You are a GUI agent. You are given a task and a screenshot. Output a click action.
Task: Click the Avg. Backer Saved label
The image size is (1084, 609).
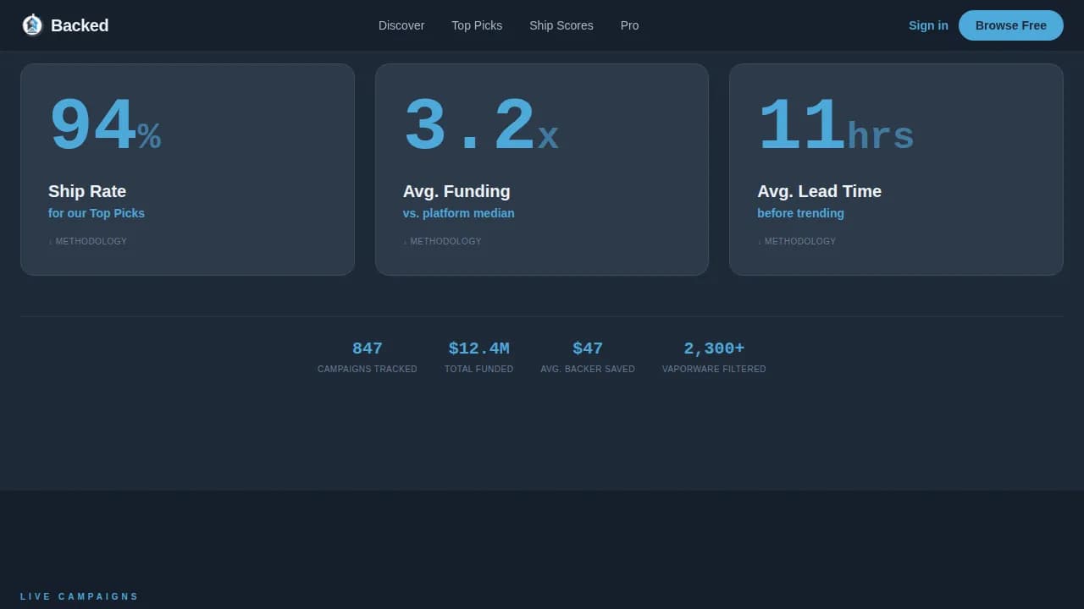tap(588, 369)
